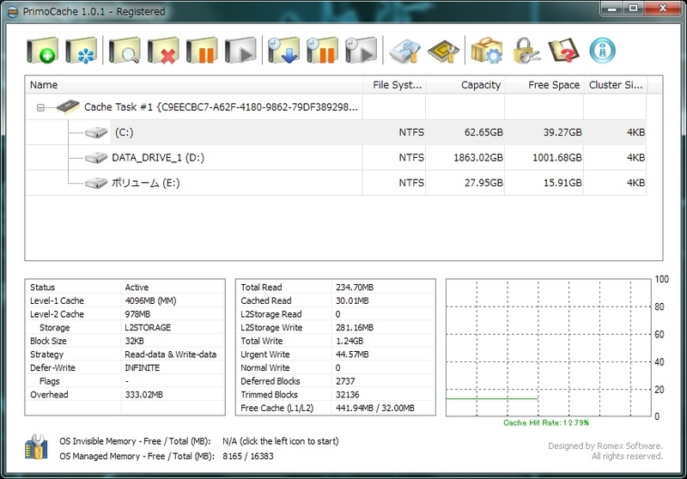The width and height of the screenshot is (687, 479).
Task: Click the Level-1 Cache 4096MB (MM) value
Action: (151, 300)
